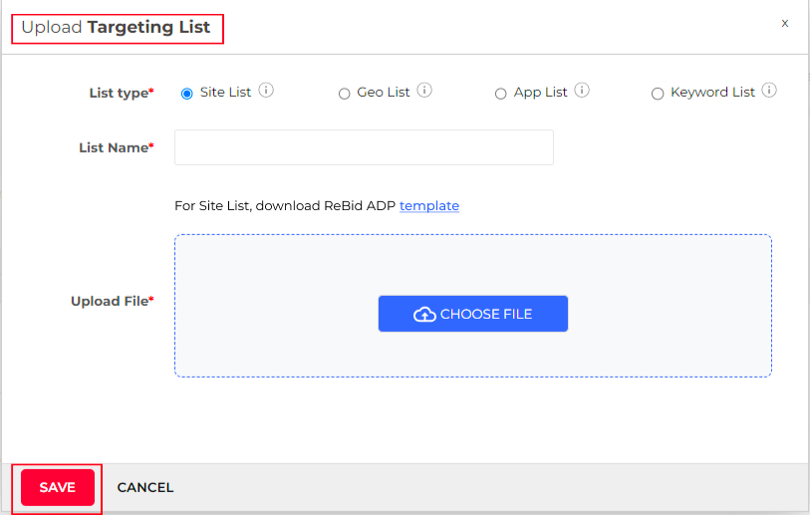This screenshot has height=515, width=810.
Task: Pick the Keyword List radio button
Action: pos(658,94)
